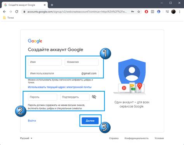The width and height of the screenshot is (184, 145).
Task: Toggle password visibility with the eye icon
Action: coord(94,97)
